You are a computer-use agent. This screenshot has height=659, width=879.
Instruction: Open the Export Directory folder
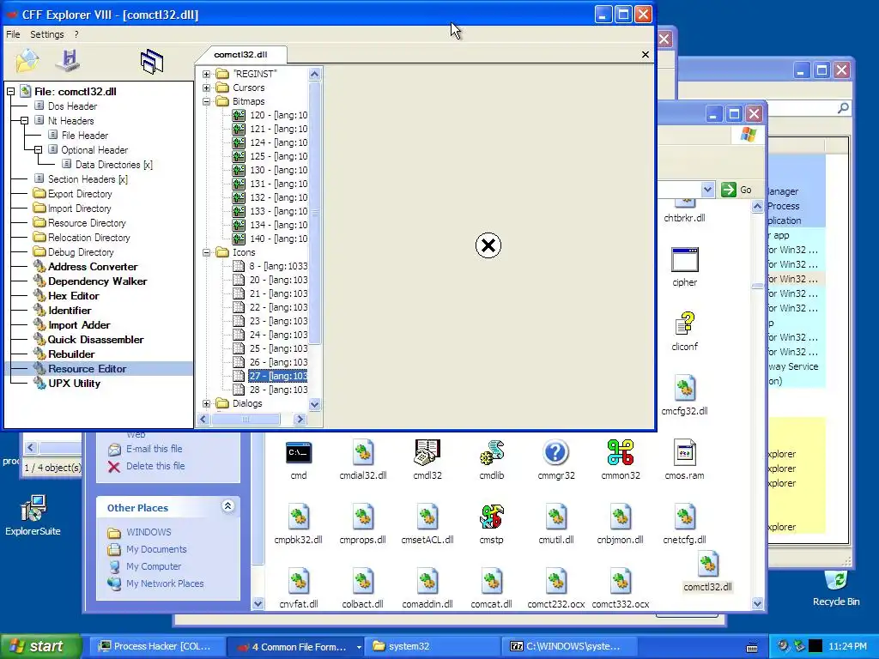[x=80, y=193]
